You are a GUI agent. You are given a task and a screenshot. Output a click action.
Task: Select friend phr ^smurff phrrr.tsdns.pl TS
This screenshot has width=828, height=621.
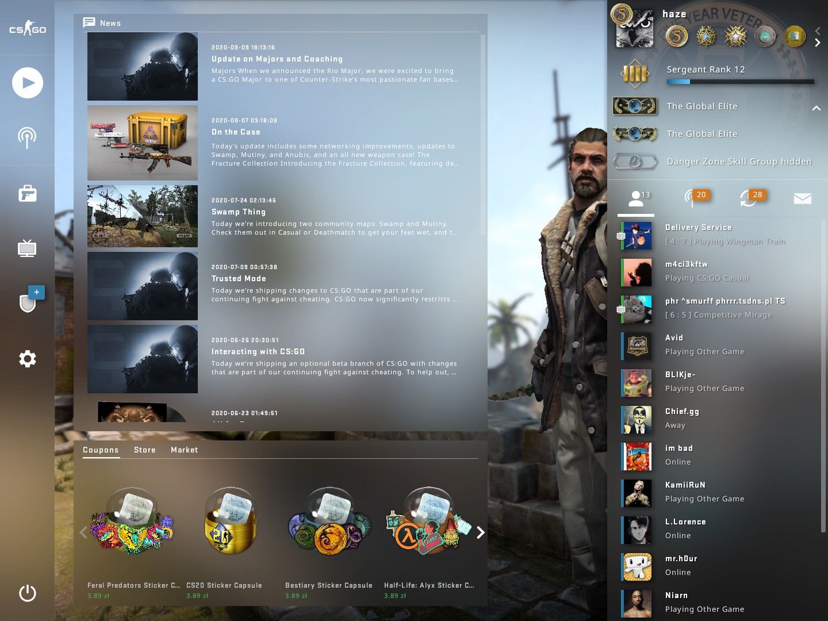tap(719, 309)
